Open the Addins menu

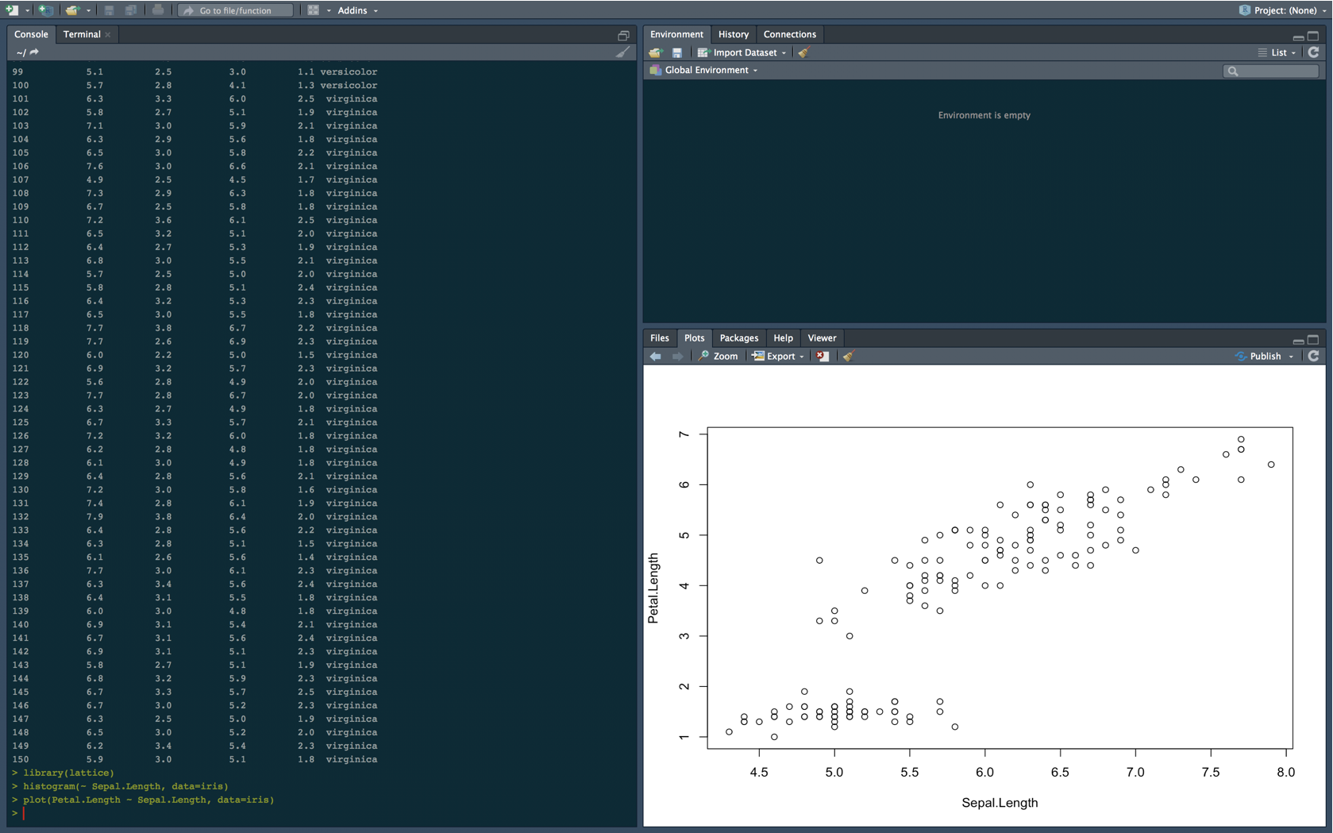[357, 10]
